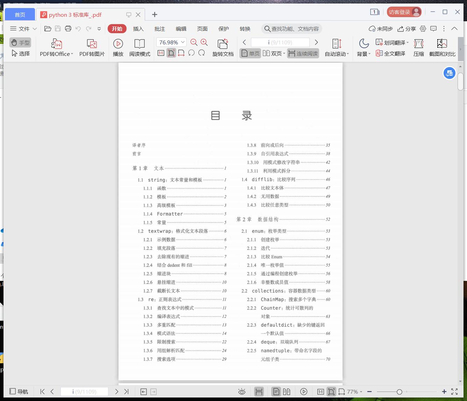
Task: Click the print icon
Action: click(x=68, y=29)
